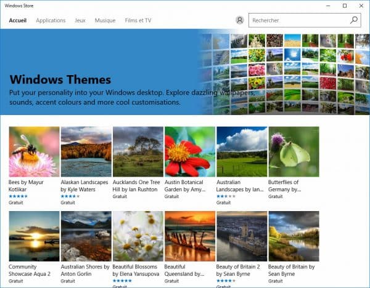Click the Beautiful Queensland sunset thumbnail
The height and width of the screenshot is (288, 370).
pos(190,236)
